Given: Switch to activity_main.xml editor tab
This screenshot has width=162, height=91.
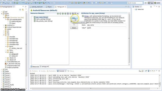Looking at the screenshot, I should [36, 7].
